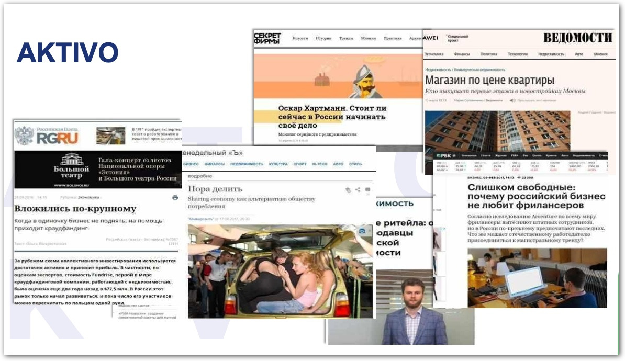Click the share icon on Kommersant article
The height and width of the screenshot is (361, 625).
coord(358,190)
